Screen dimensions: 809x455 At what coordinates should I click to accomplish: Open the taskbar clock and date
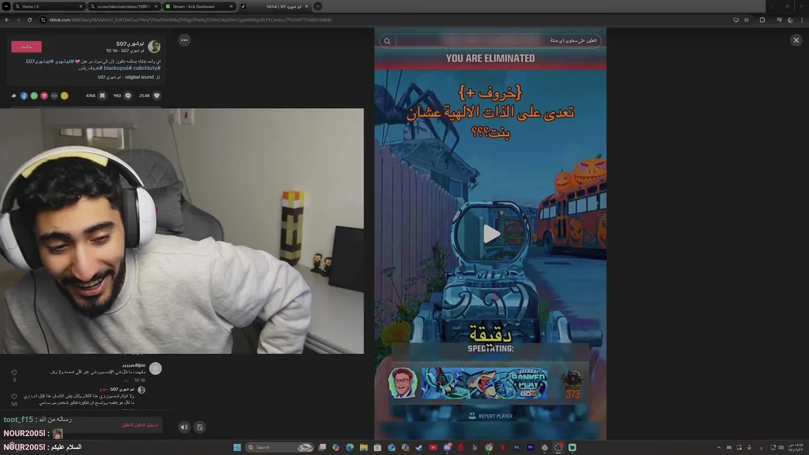[796, 447]
